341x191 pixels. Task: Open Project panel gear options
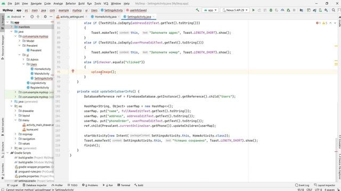[45, 16]
